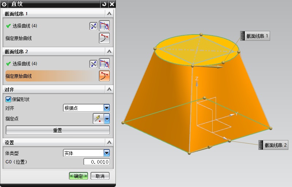Open curve rule icon in 截面线串 1
The height and width of the screenshot is (187, 292).
(105, 26)
